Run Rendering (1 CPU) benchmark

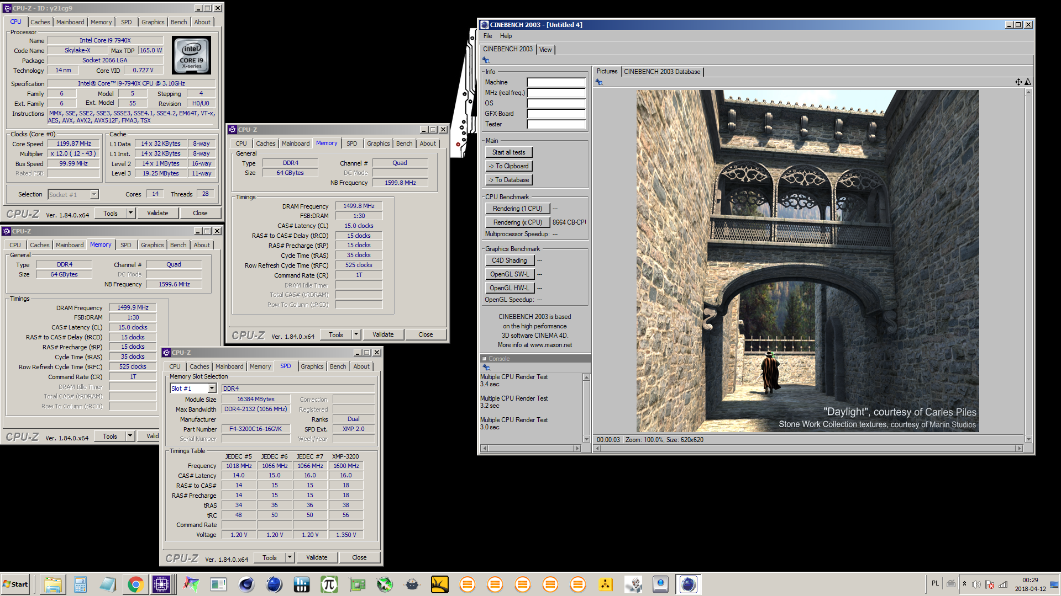point(517,209)
